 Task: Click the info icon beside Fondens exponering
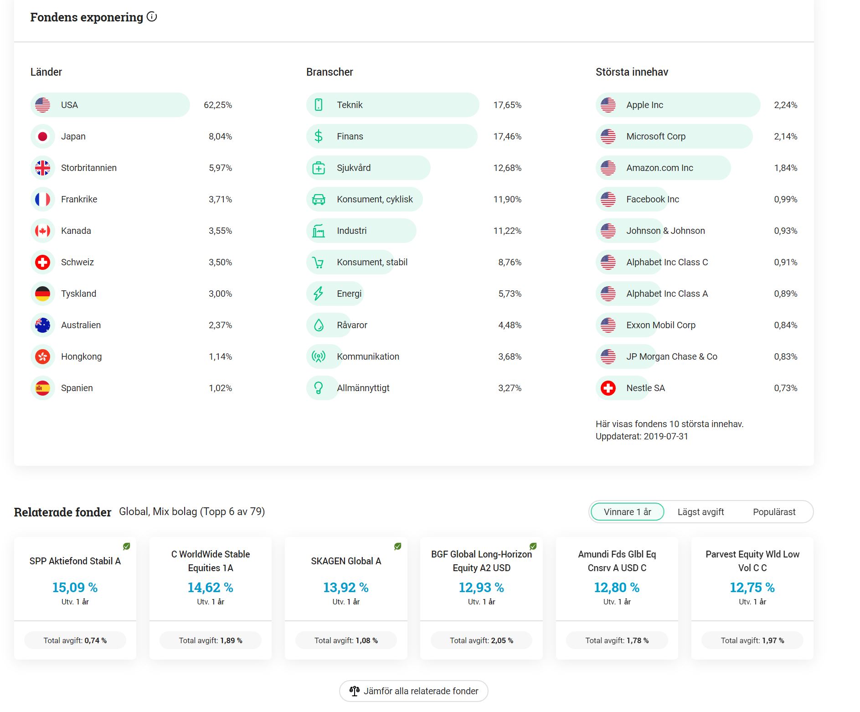152,17
